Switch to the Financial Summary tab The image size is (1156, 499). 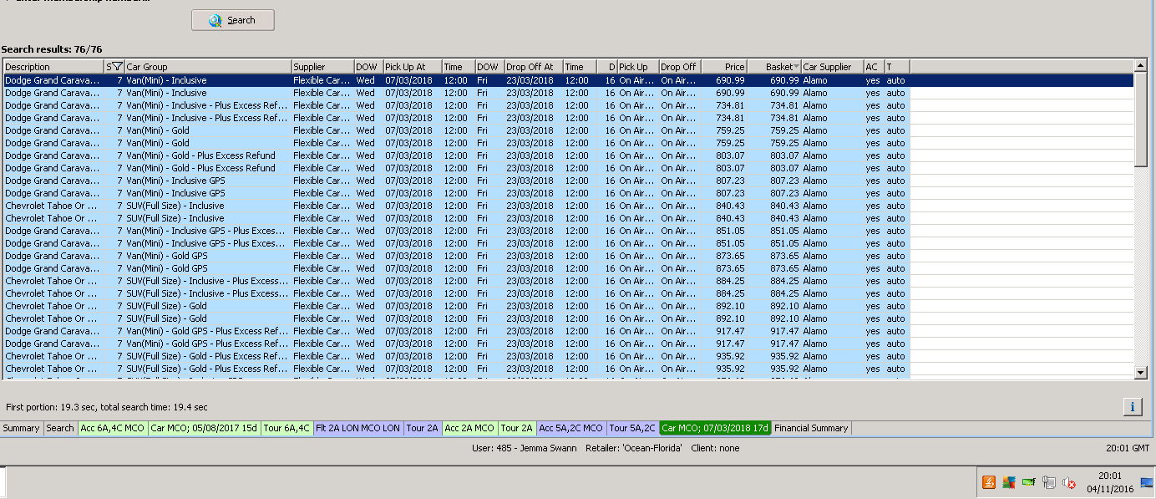[x=810, y=428]
